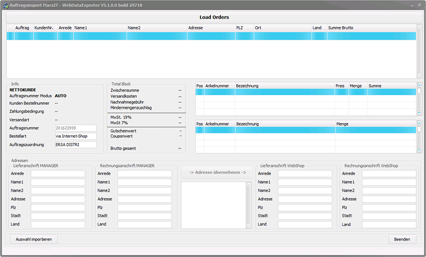Click scroll-down arrow of the orders table
Viewport: 426px width, 257px height.
419,75
